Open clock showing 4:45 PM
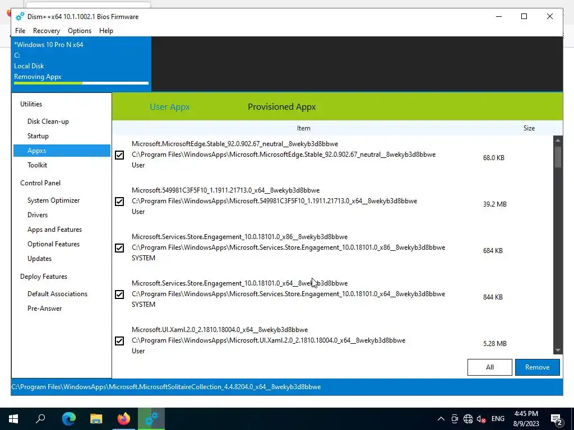 coord(526,419)
